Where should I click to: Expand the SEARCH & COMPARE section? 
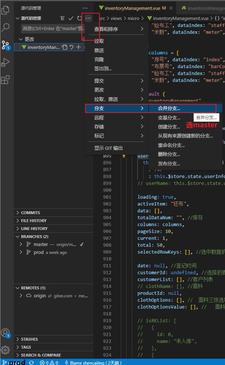pyautogui.click(x=54, y=355)
